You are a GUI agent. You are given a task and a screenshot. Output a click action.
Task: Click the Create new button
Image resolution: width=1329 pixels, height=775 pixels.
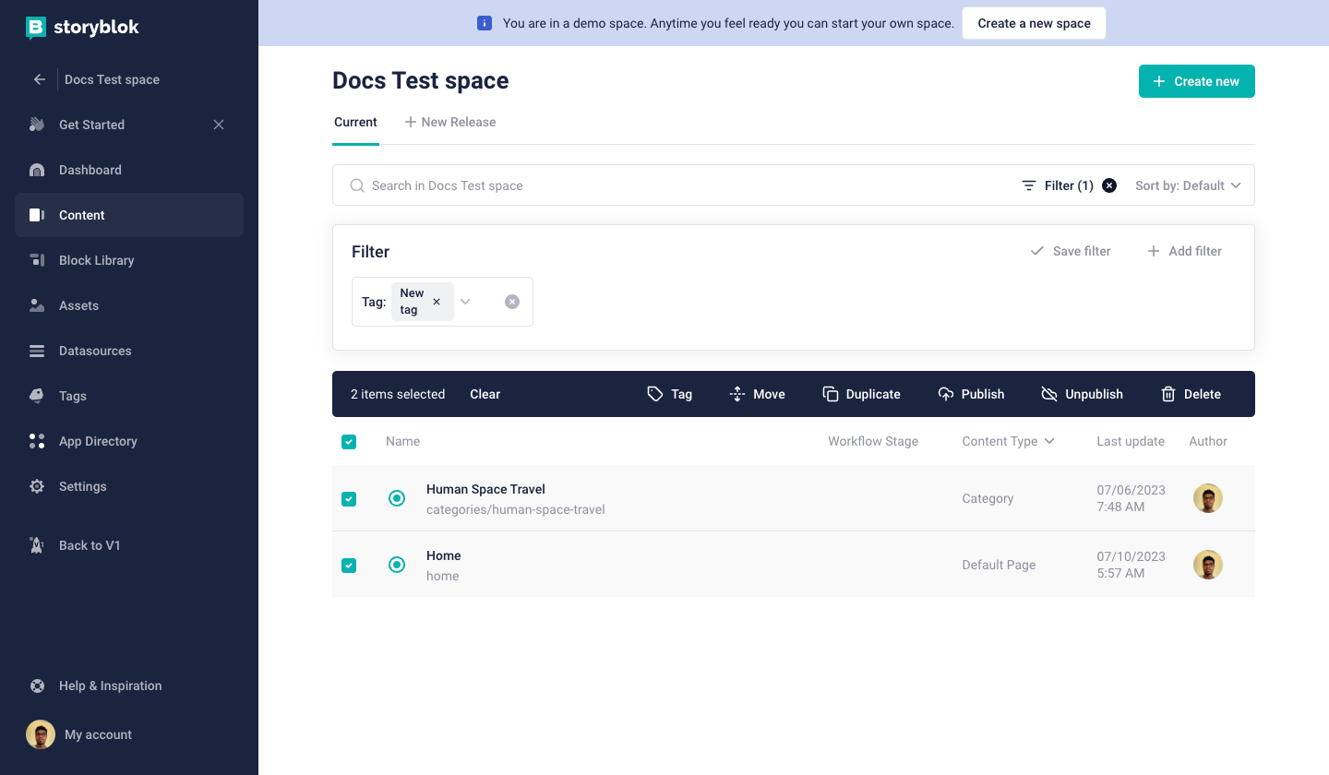click(1196, 81)
